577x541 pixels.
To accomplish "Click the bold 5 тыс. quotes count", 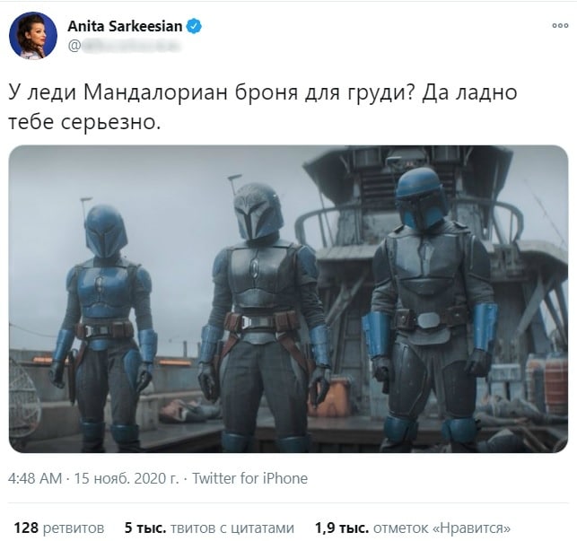I will click(145, 528).
